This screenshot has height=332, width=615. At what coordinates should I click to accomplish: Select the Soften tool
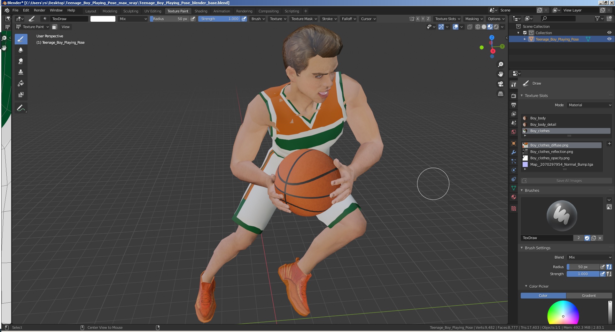[x=21, y=50]
